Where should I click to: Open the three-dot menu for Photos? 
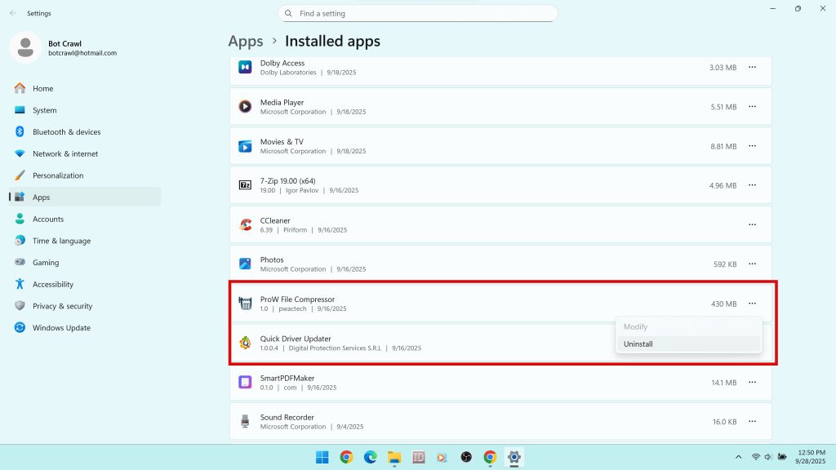752,264
